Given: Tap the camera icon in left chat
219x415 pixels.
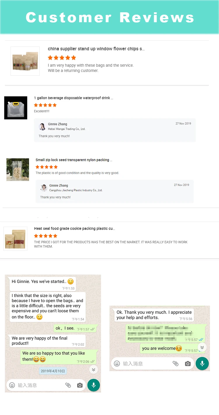Looking at the screenshot, I should (80, 385).
